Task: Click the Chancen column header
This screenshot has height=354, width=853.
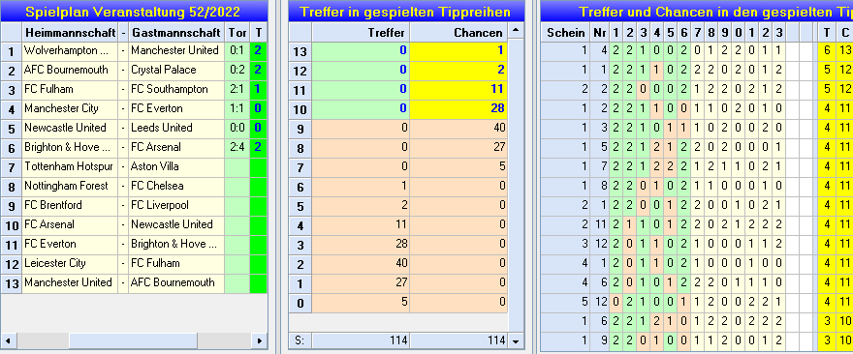Action: click(458, 33)
